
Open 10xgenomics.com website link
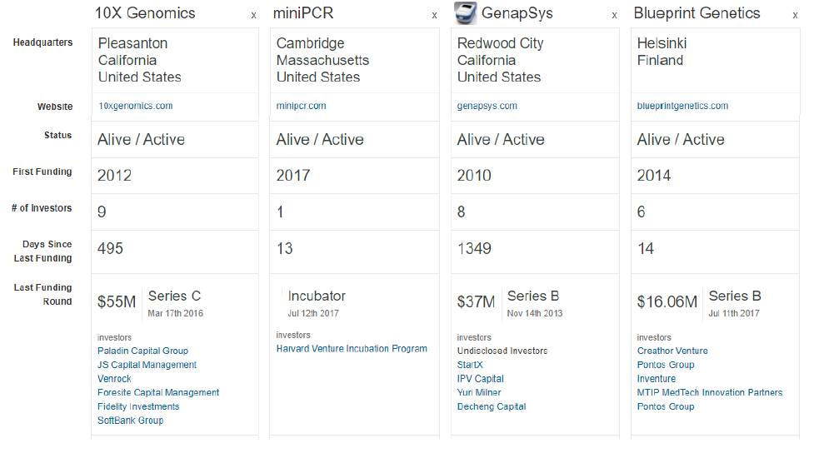pyautogui.click(x=135, y=106)
